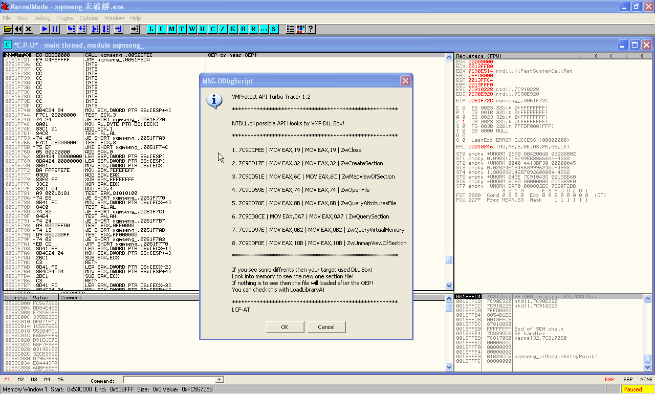Click into the Command input field
The width and height of the screenshot is (655, 394).
pyautogui.click(x=170, y=380)
